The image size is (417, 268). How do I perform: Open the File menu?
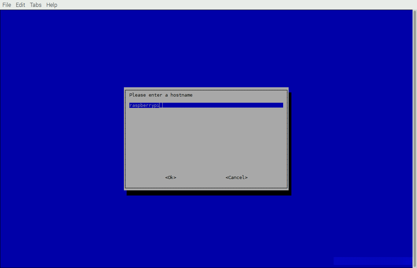pos(7,5)
